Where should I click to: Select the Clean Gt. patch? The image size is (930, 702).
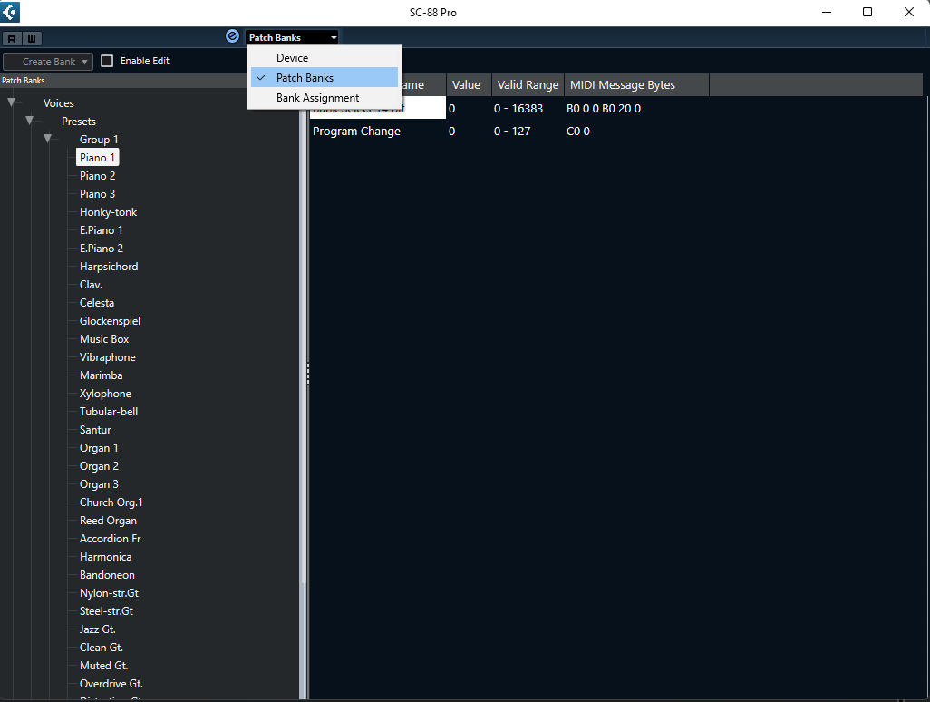pyautogui.click(x=102, y=648)
